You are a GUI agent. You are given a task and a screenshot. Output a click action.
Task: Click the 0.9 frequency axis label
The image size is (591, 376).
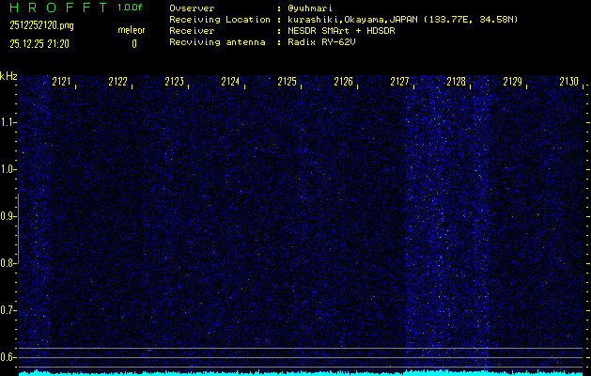click(x=8, y=216)
